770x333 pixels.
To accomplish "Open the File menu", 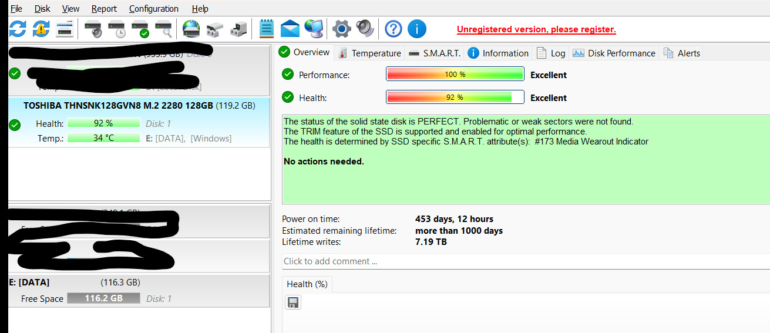I will click(x=16, y=9).
